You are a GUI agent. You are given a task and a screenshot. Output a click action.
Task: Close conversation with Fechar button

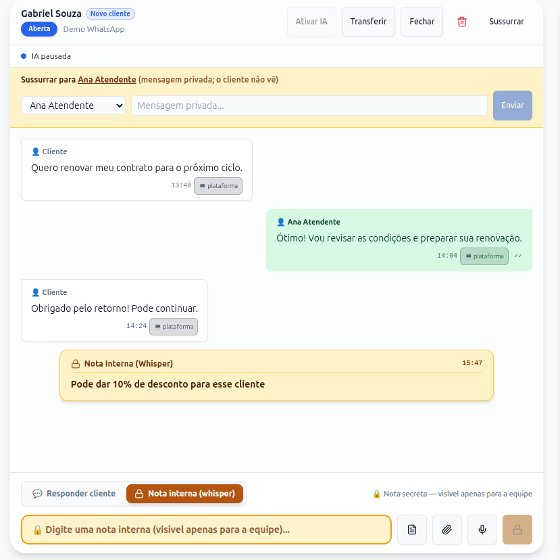coord(422,22)
